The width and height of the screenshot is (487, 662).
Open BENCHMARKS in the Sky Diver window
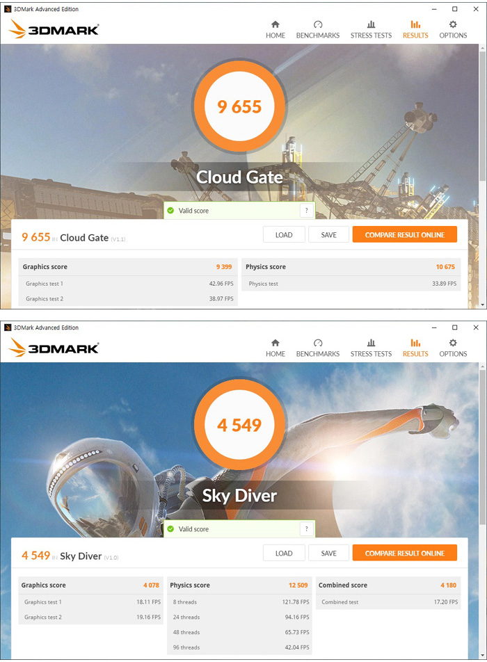pyautogui.click(x=318, y=348)
